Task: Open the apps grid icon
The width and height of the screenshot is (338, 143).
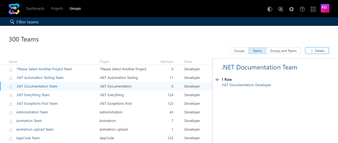Action: (313, 9)
